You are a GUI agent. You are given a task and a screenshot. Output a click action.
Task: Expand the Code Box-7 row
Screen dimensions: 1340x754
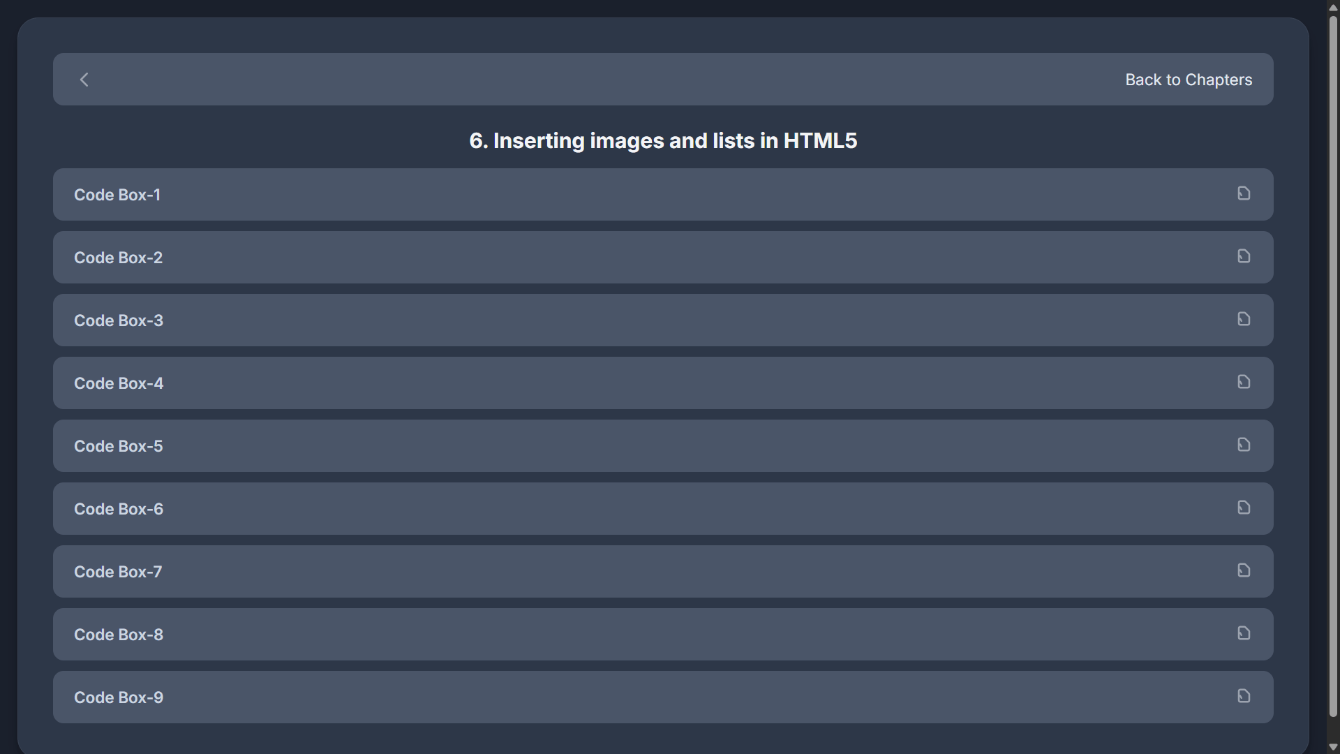[628, 572]
